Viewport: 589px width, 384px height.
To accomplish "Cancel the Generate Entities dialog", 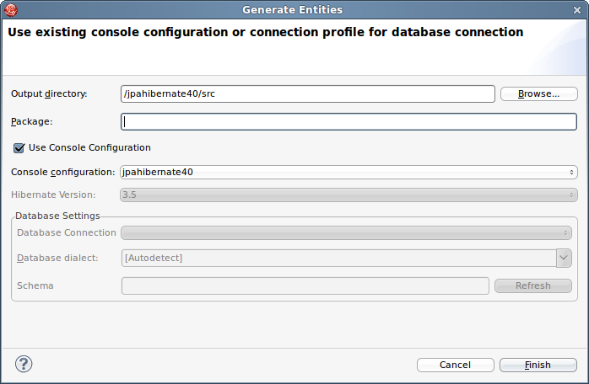I will 455,365.
